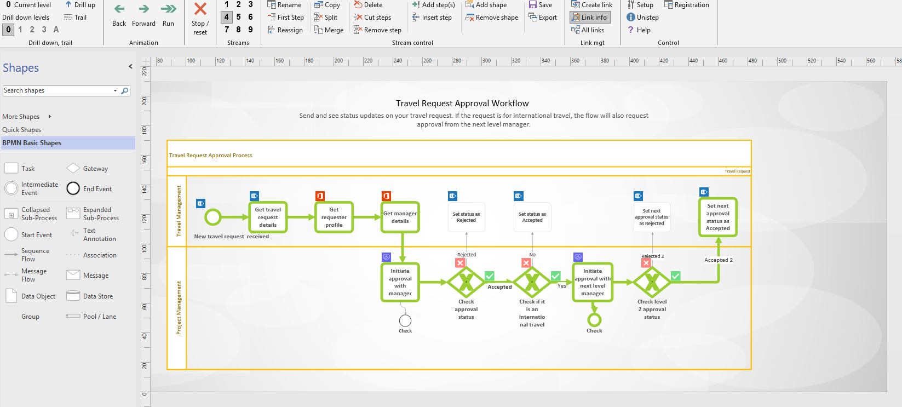Open the Help question mark icon
Image resolution: width=902 pixels, height=407 pixels.
[x=630, y=30]
